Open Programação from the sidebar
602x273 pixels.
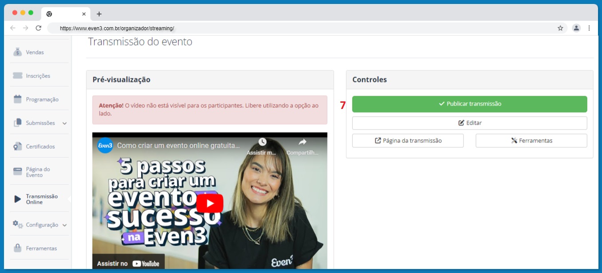click(42, 99)
